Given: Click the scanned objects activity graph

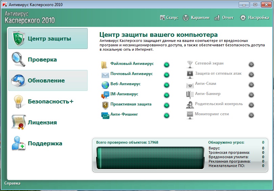Looking at the screenshot, I should pyautogui.click(x=150, y=158).
